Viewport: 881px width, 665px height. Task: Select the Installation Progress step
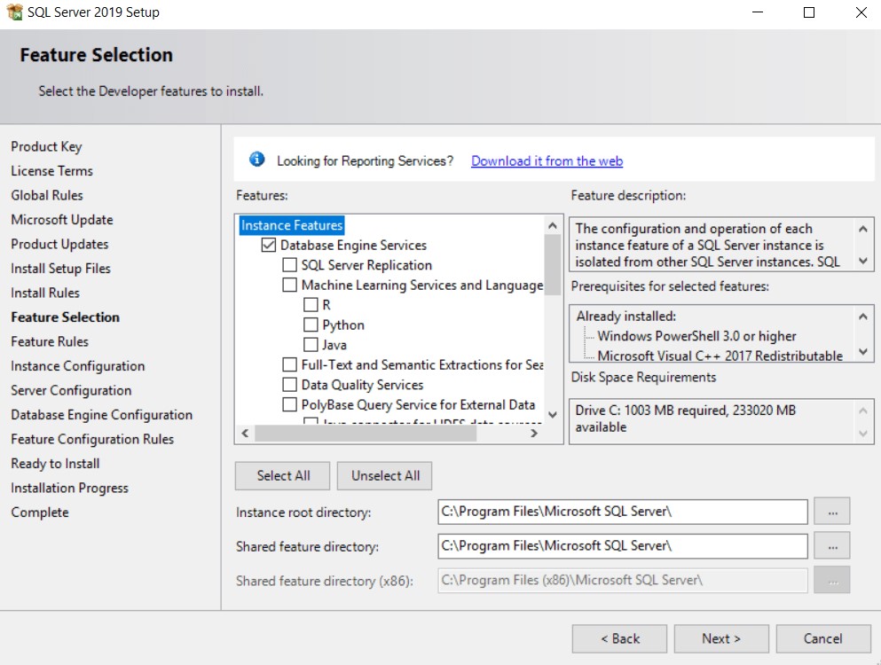(70, 488)
